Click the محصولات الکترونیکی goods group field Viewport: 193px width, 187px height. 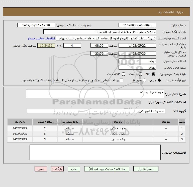pyautogui.click(x=96, y=111)
